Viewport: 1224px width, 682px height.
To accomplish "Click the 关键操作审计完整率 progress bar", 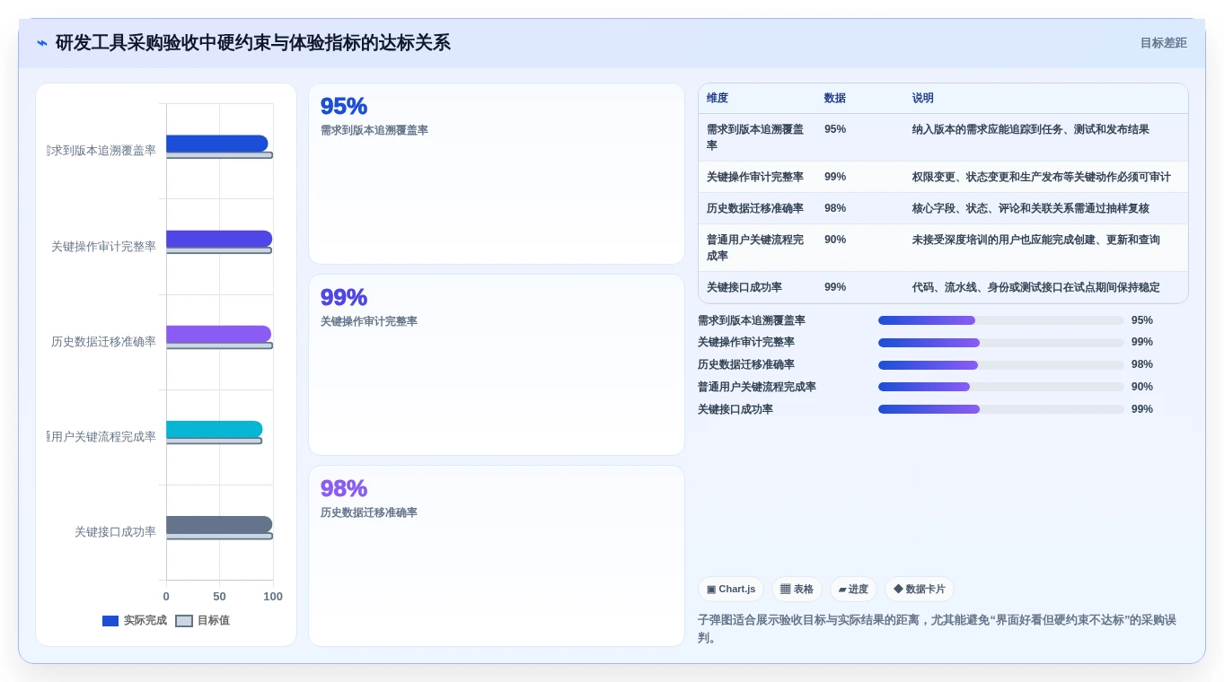I will pyautogui.click(x=1001, y=342).
